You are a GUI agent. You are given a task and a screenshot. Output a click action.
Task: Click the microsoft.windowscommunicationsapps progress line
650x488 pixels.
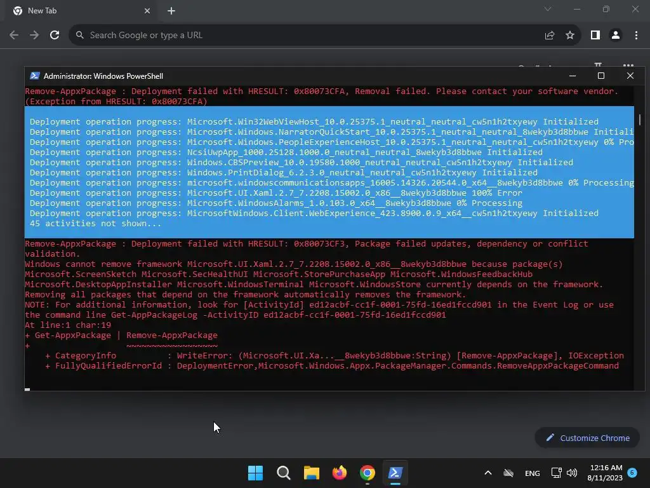click(331, 182)
